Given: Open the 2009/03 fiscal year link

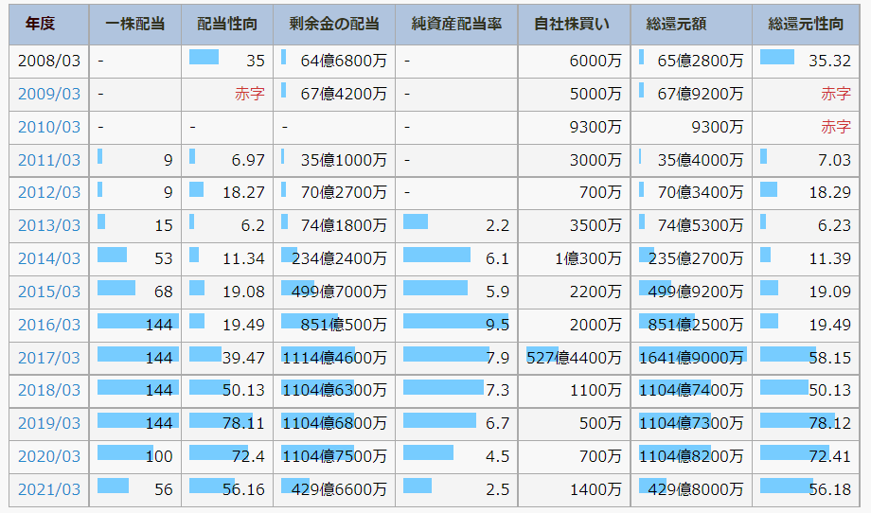Looking at the screenshot, I should point(49,94).
